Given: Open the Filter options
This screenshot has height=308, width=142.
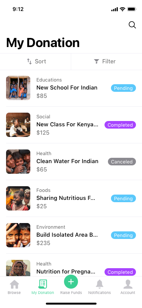Looking at the screenshot, I should click(x=106, y=61).
